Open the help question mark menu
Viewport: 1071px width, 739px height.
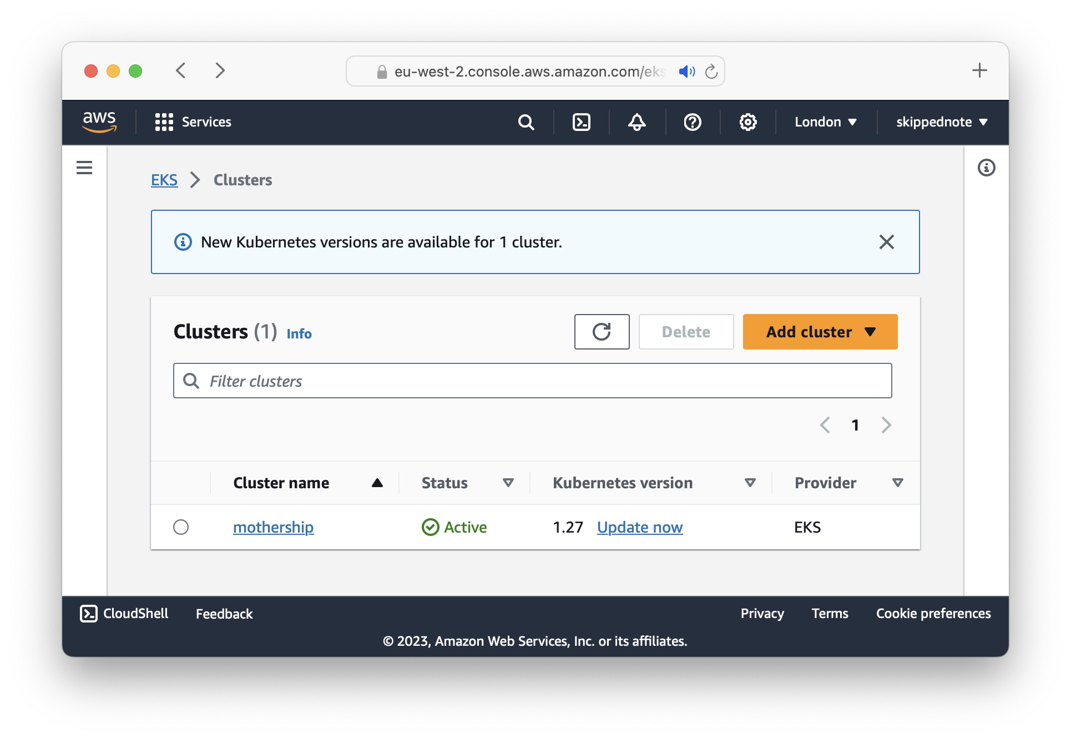point(693,122)
